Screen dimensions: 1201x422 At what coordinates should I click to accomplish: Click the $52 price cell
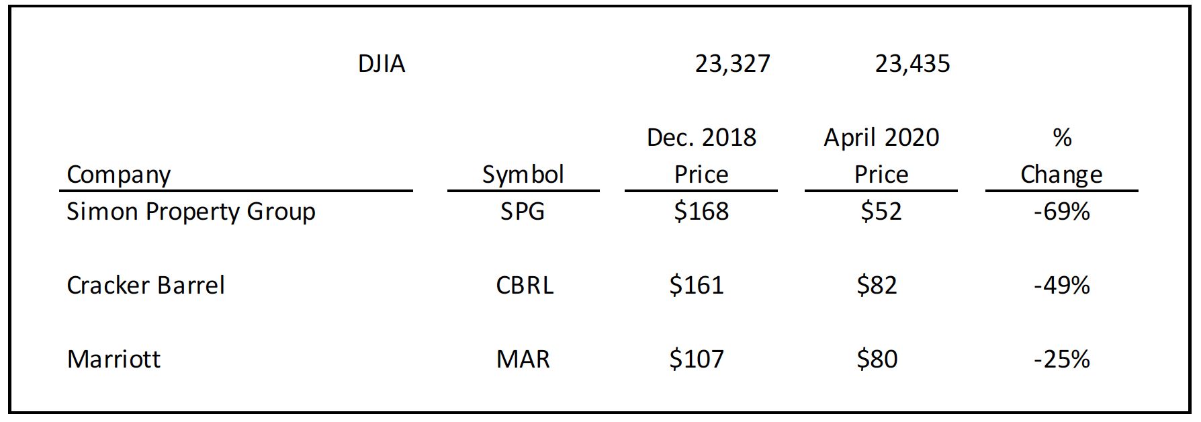pos(881,212)
